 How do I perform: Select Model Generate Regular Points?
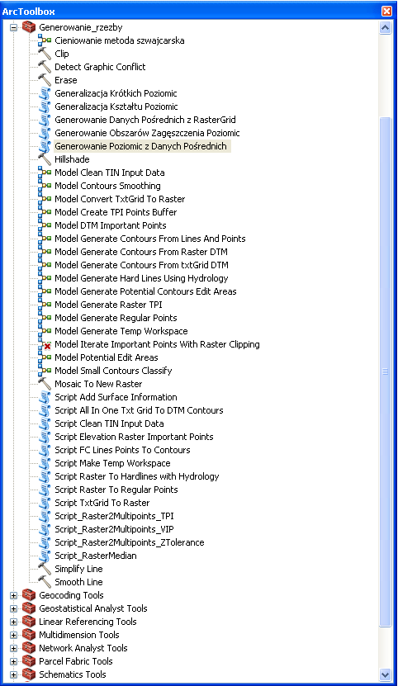pos(116,318)
